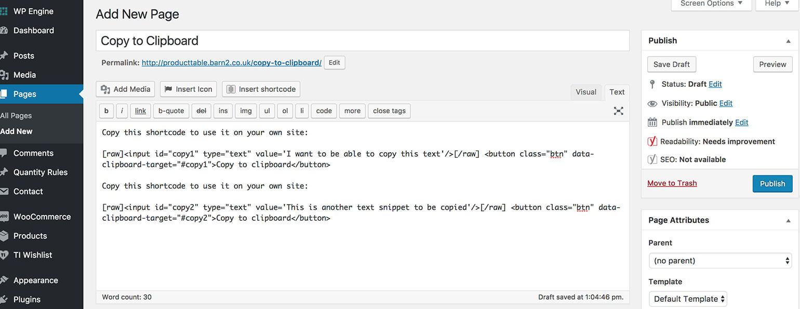This screenshot has width=800, height=309.
Task: Open the Add Media dialog
Action: click(x=125, y=89)
